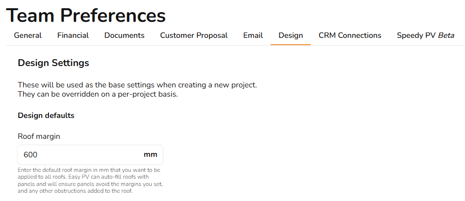
Task: Click the Design Settings heading
Action: tap(53, 63)
